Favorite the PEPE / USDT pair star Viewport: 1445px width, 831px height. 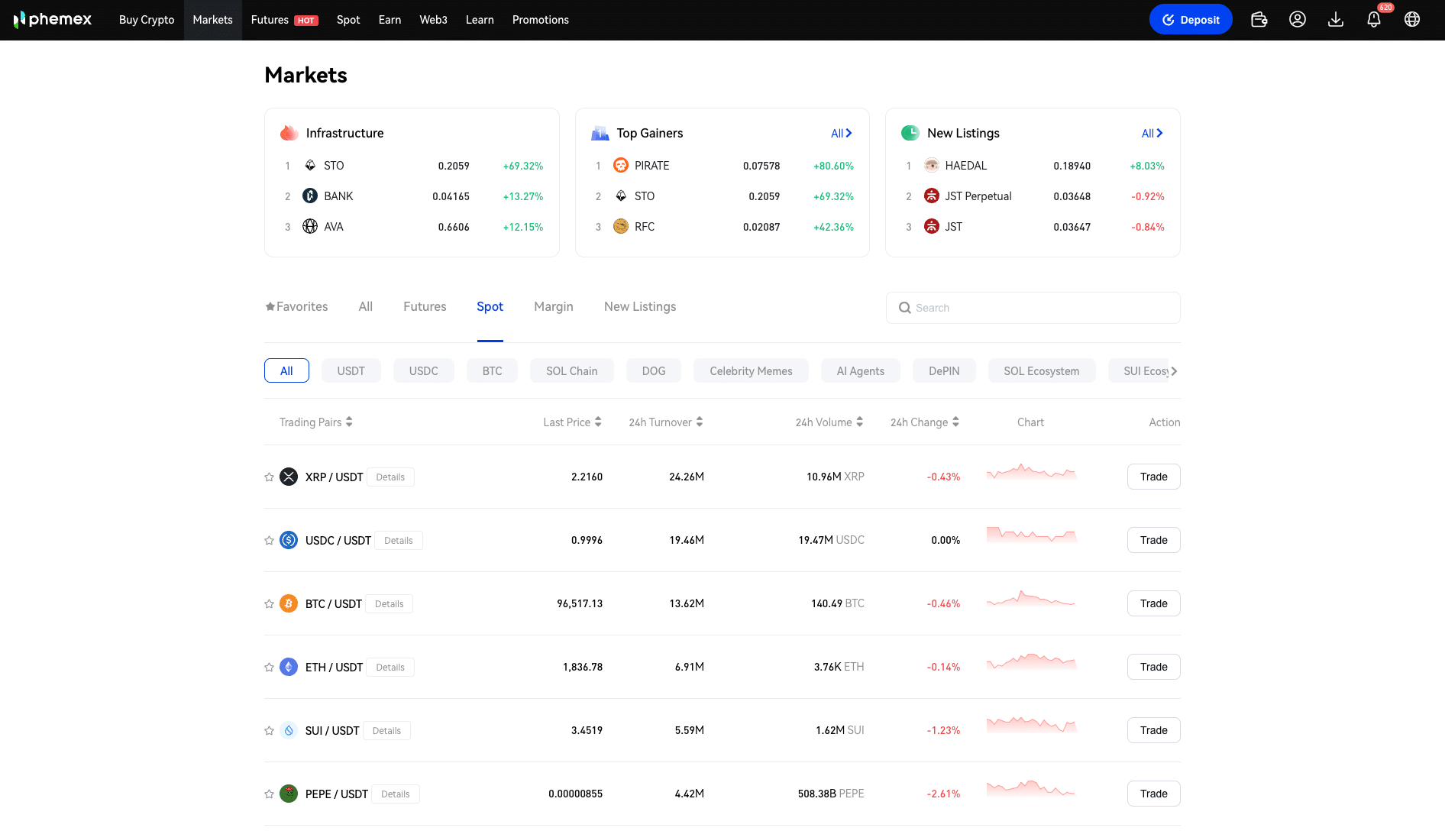pos(269,794)
